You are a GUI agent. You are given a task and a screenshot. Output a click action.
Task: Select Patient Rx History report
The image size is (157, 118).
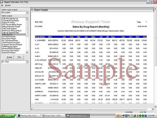[x=9, y=22]
